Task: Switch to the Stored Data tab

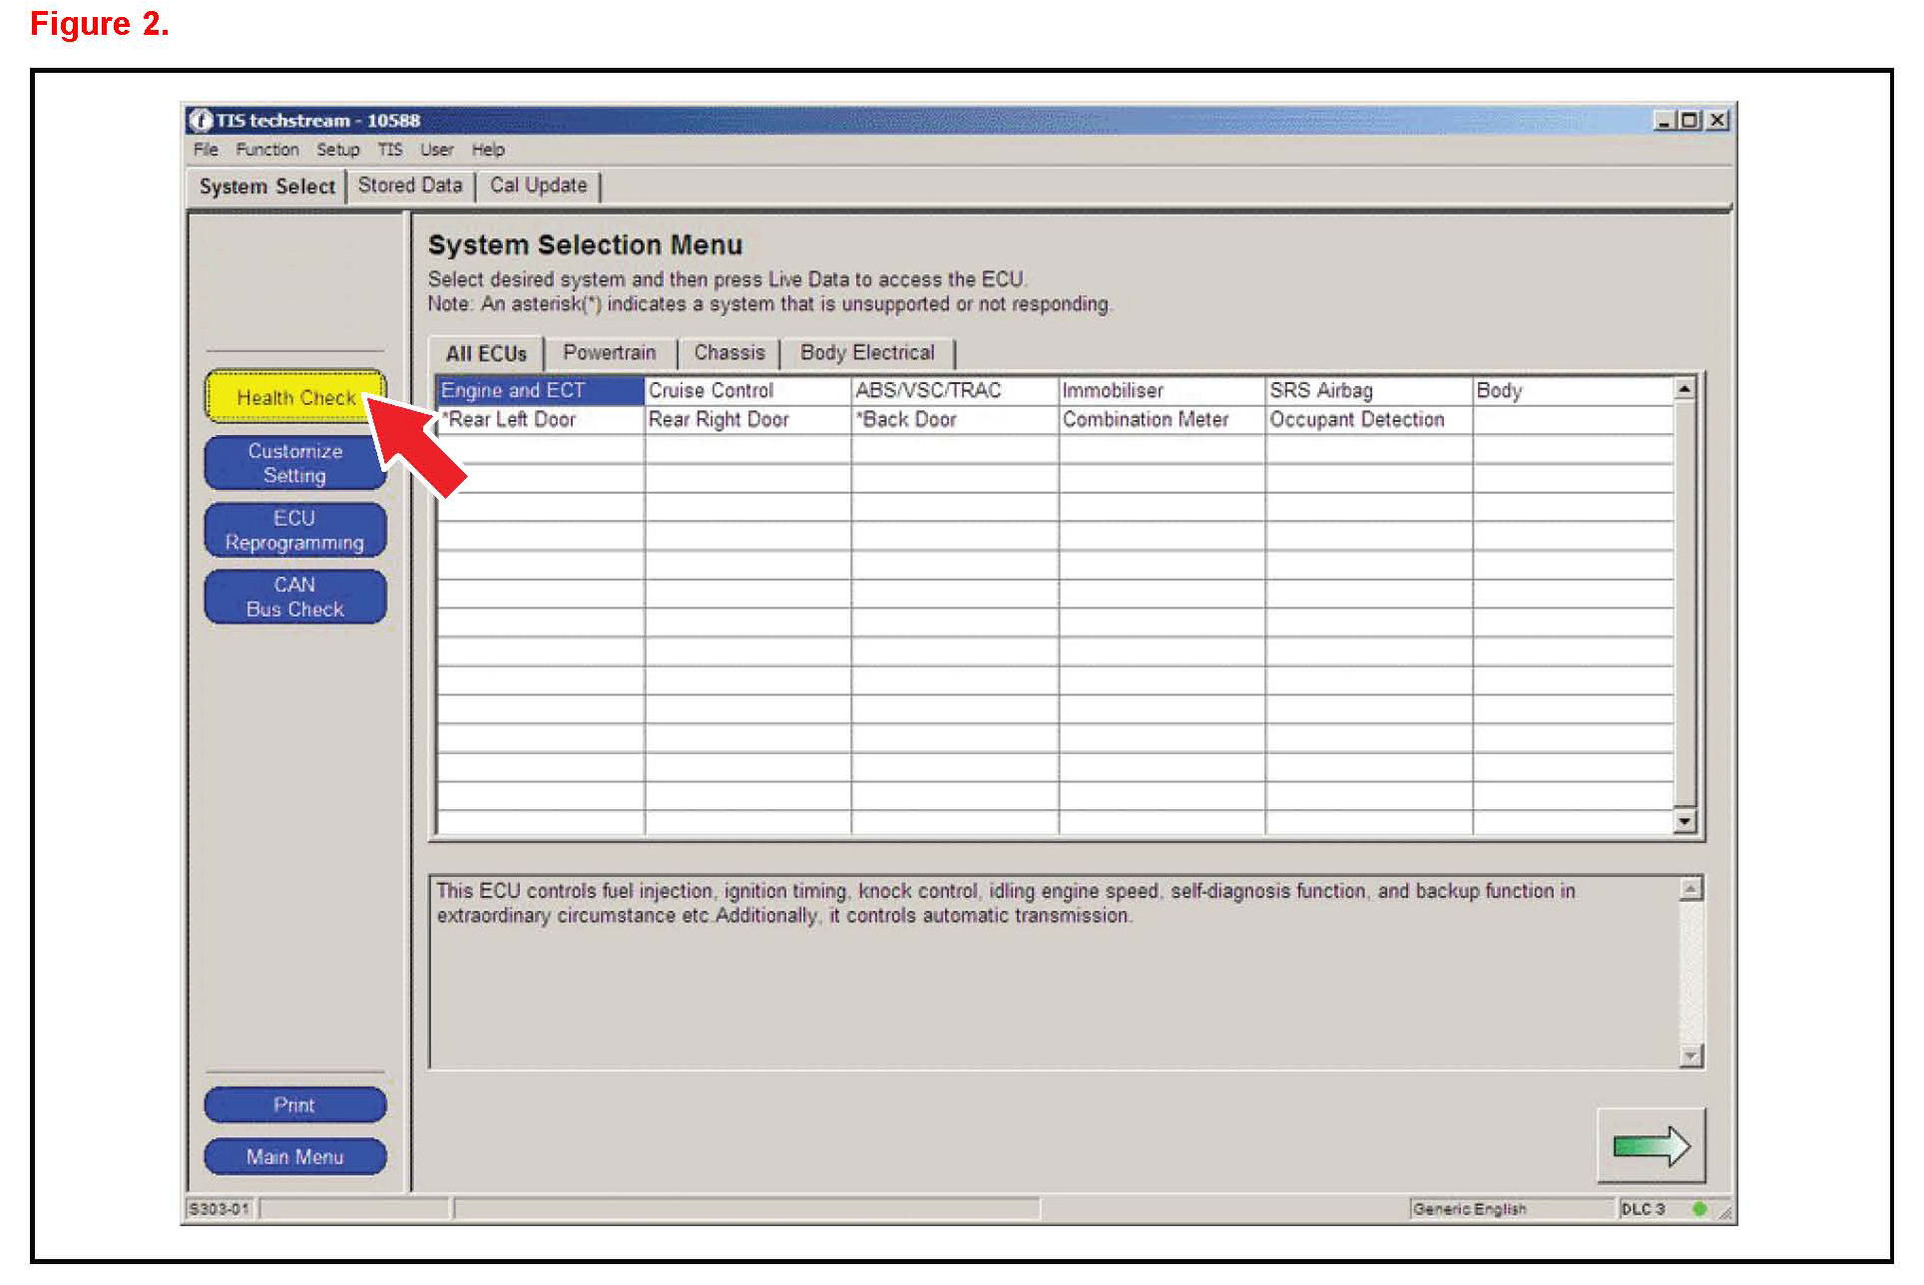Action: click(409, 186)
